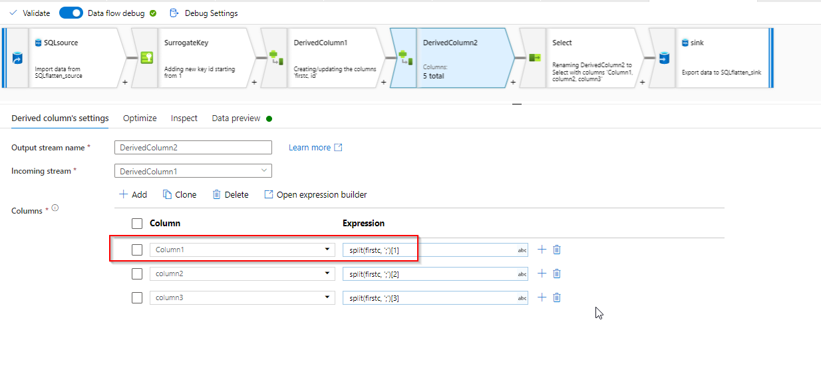Open the column2 name dropdown
The width and height of the screenshot is (821, 370).
pos(242,274)
